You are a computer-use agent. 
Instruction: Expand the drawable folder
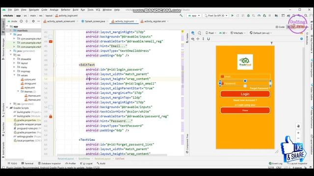pos(14,59)
